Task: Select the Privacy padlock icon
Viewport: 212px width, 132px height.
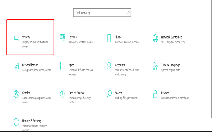Action: (x=155, y=94)
